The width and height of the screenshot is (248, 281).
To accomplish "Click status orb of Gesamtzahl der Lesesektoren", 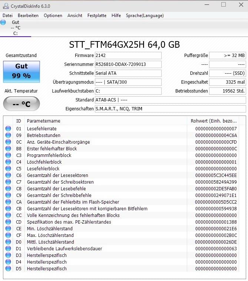I will tap(8, 175).
